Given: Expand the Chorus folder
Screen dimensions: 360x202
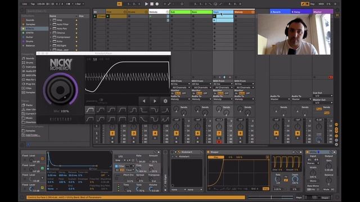Looking at the screenshot, I should (x=51, y=33).
